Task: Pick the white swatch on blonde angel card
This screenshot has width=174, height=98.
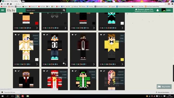Action: 37,60
